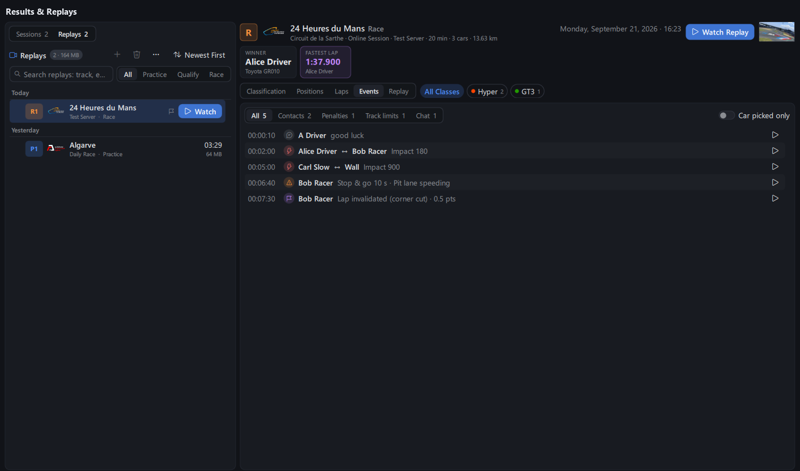The width and height of the screenshot is (800, 471).
Task: Click the orange R session badge in header
Action: point(249,33)
